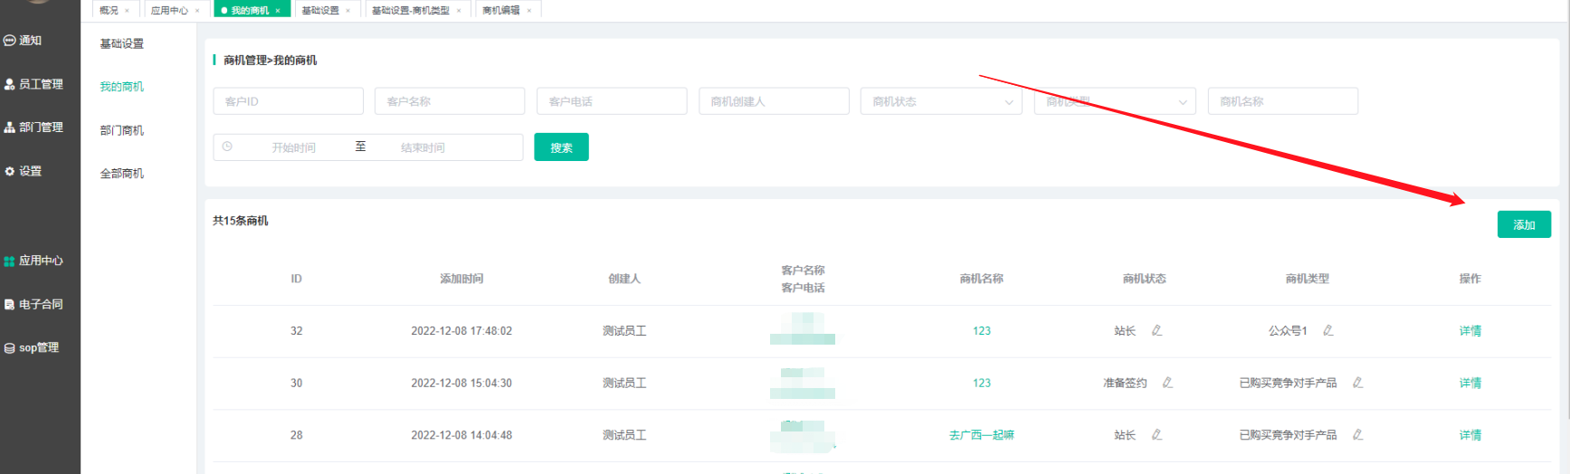Viewport: 1570px width, 474px height.
Task: Open 详情 for row ID 28
Action: point(1470,435)
